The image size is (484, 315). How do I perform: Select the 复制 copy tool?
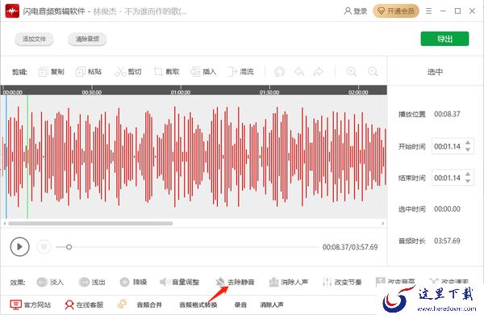(x=52, y=72)
